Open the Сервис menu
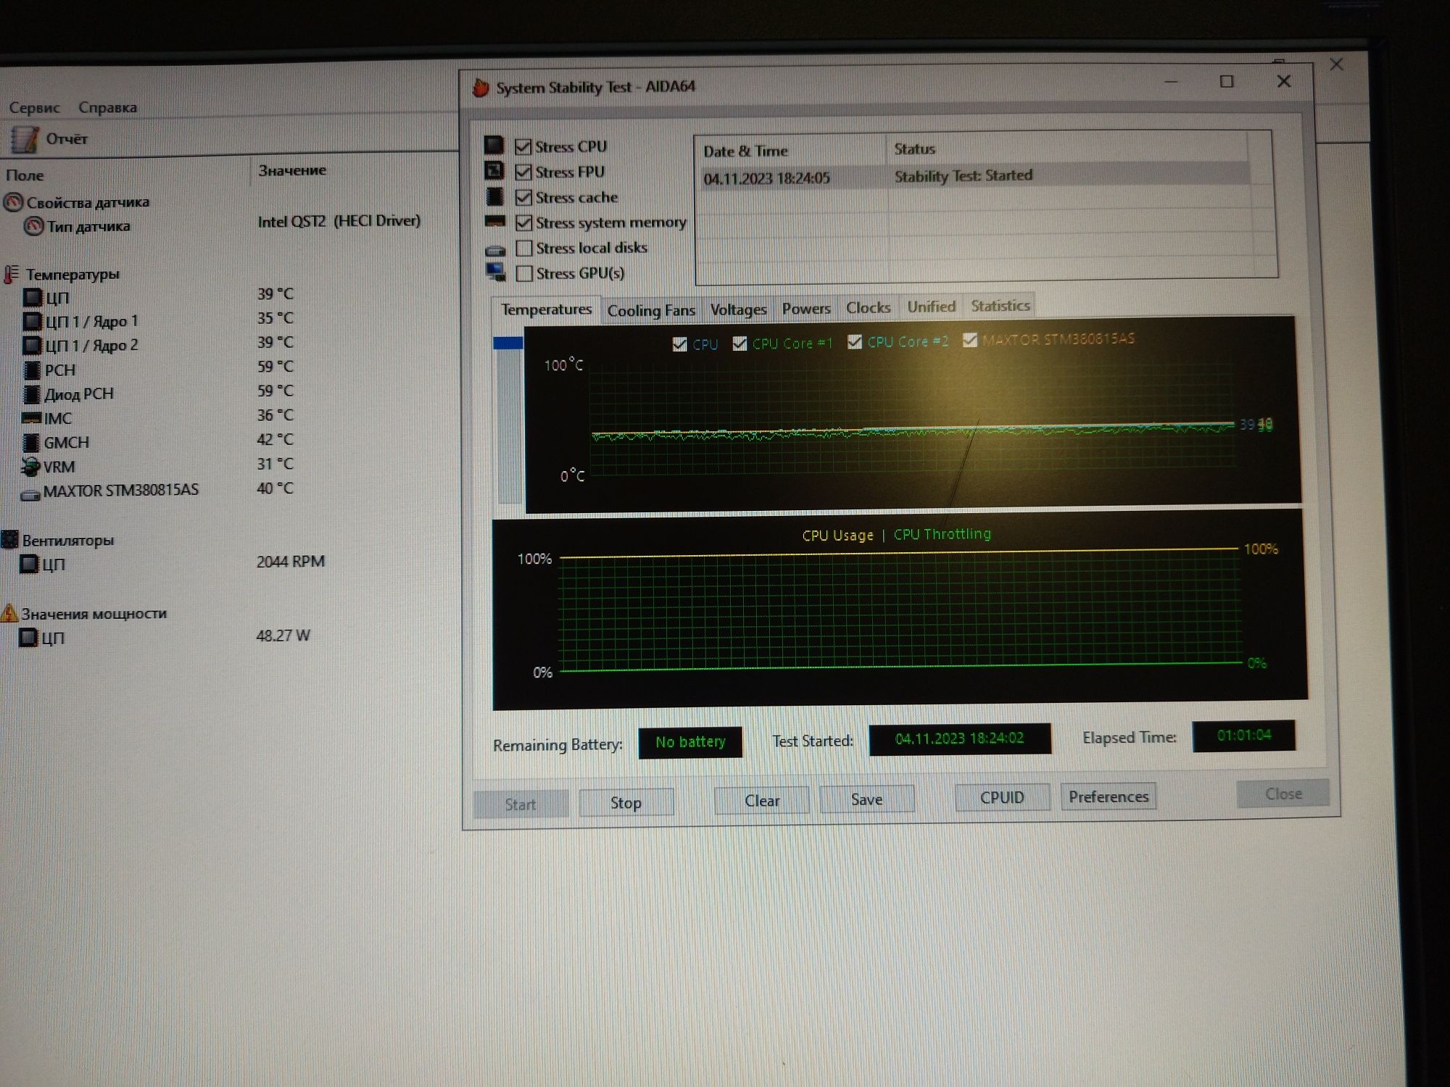The image size is (1450, 1087). [34, 107]
